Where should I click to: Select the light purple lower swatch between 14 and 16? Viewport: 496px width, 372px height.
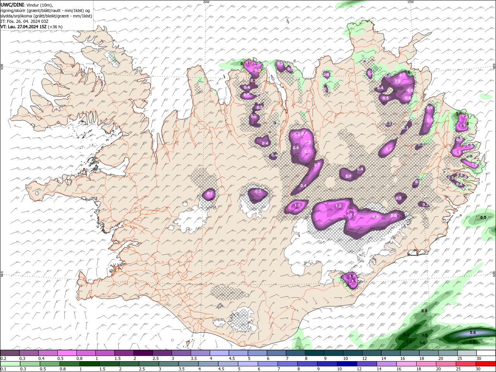click(386, 364)
